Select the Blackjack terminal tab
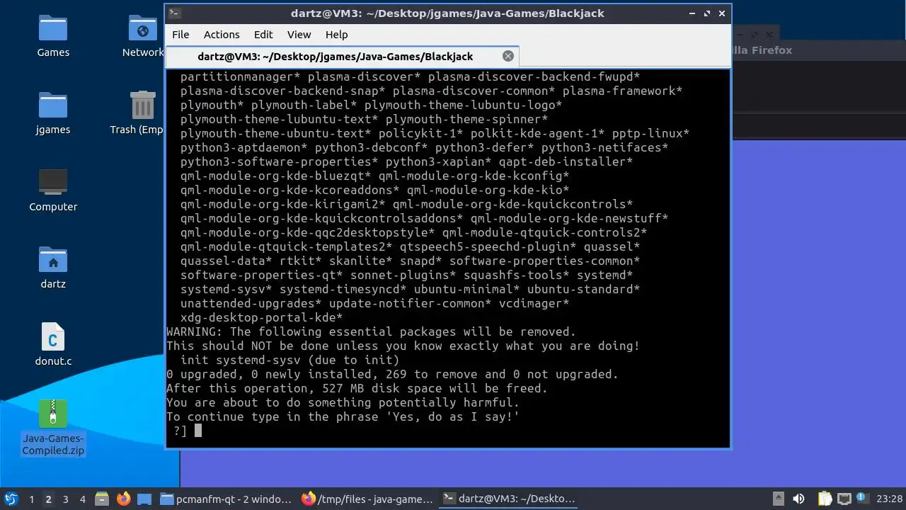This screenshot has width=906, height=510. pyautogui.click(x=343, y=57)
